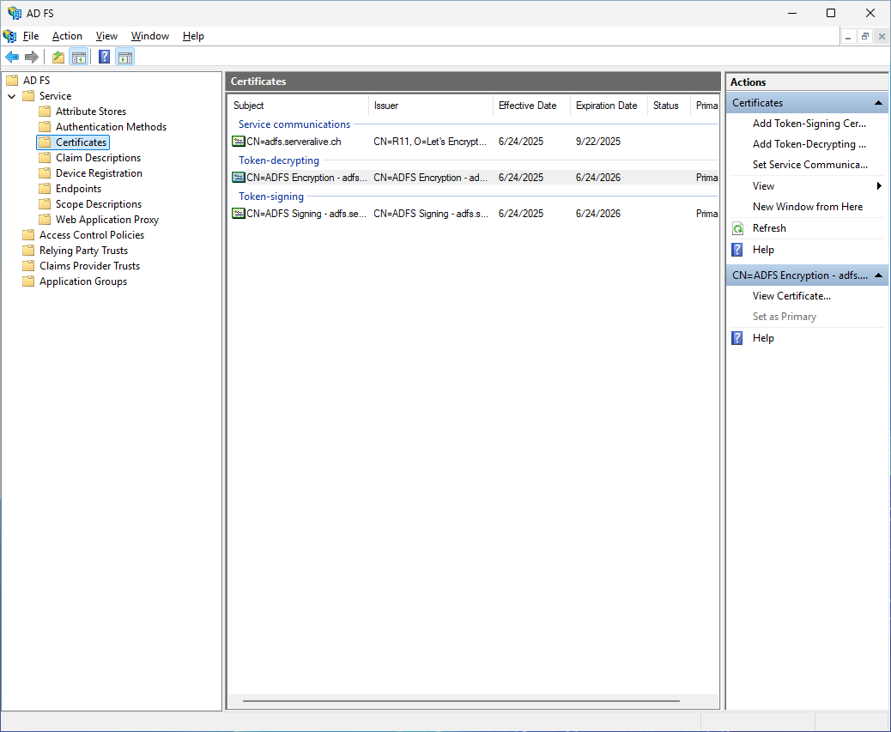Screen dimensions: 891x732
Task: Sort by the Subject column header
Action: tap(298, 106)
